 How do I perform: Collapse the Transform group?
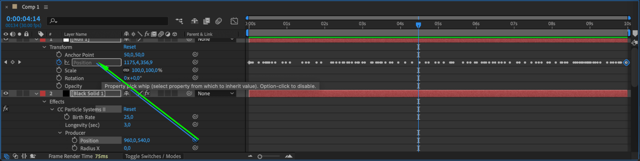click(44, 47)
